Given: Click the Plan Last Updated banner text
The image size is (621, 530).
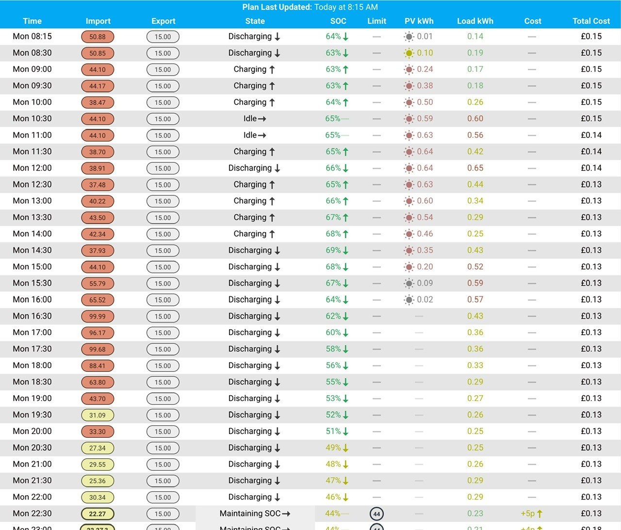Looking at the screenshot, I should [x=310, y=7].
